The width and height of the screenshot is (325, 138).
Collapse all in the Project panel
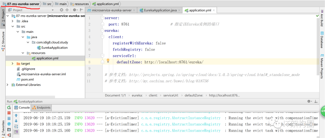pyautogui.click(x=67, y=10)
